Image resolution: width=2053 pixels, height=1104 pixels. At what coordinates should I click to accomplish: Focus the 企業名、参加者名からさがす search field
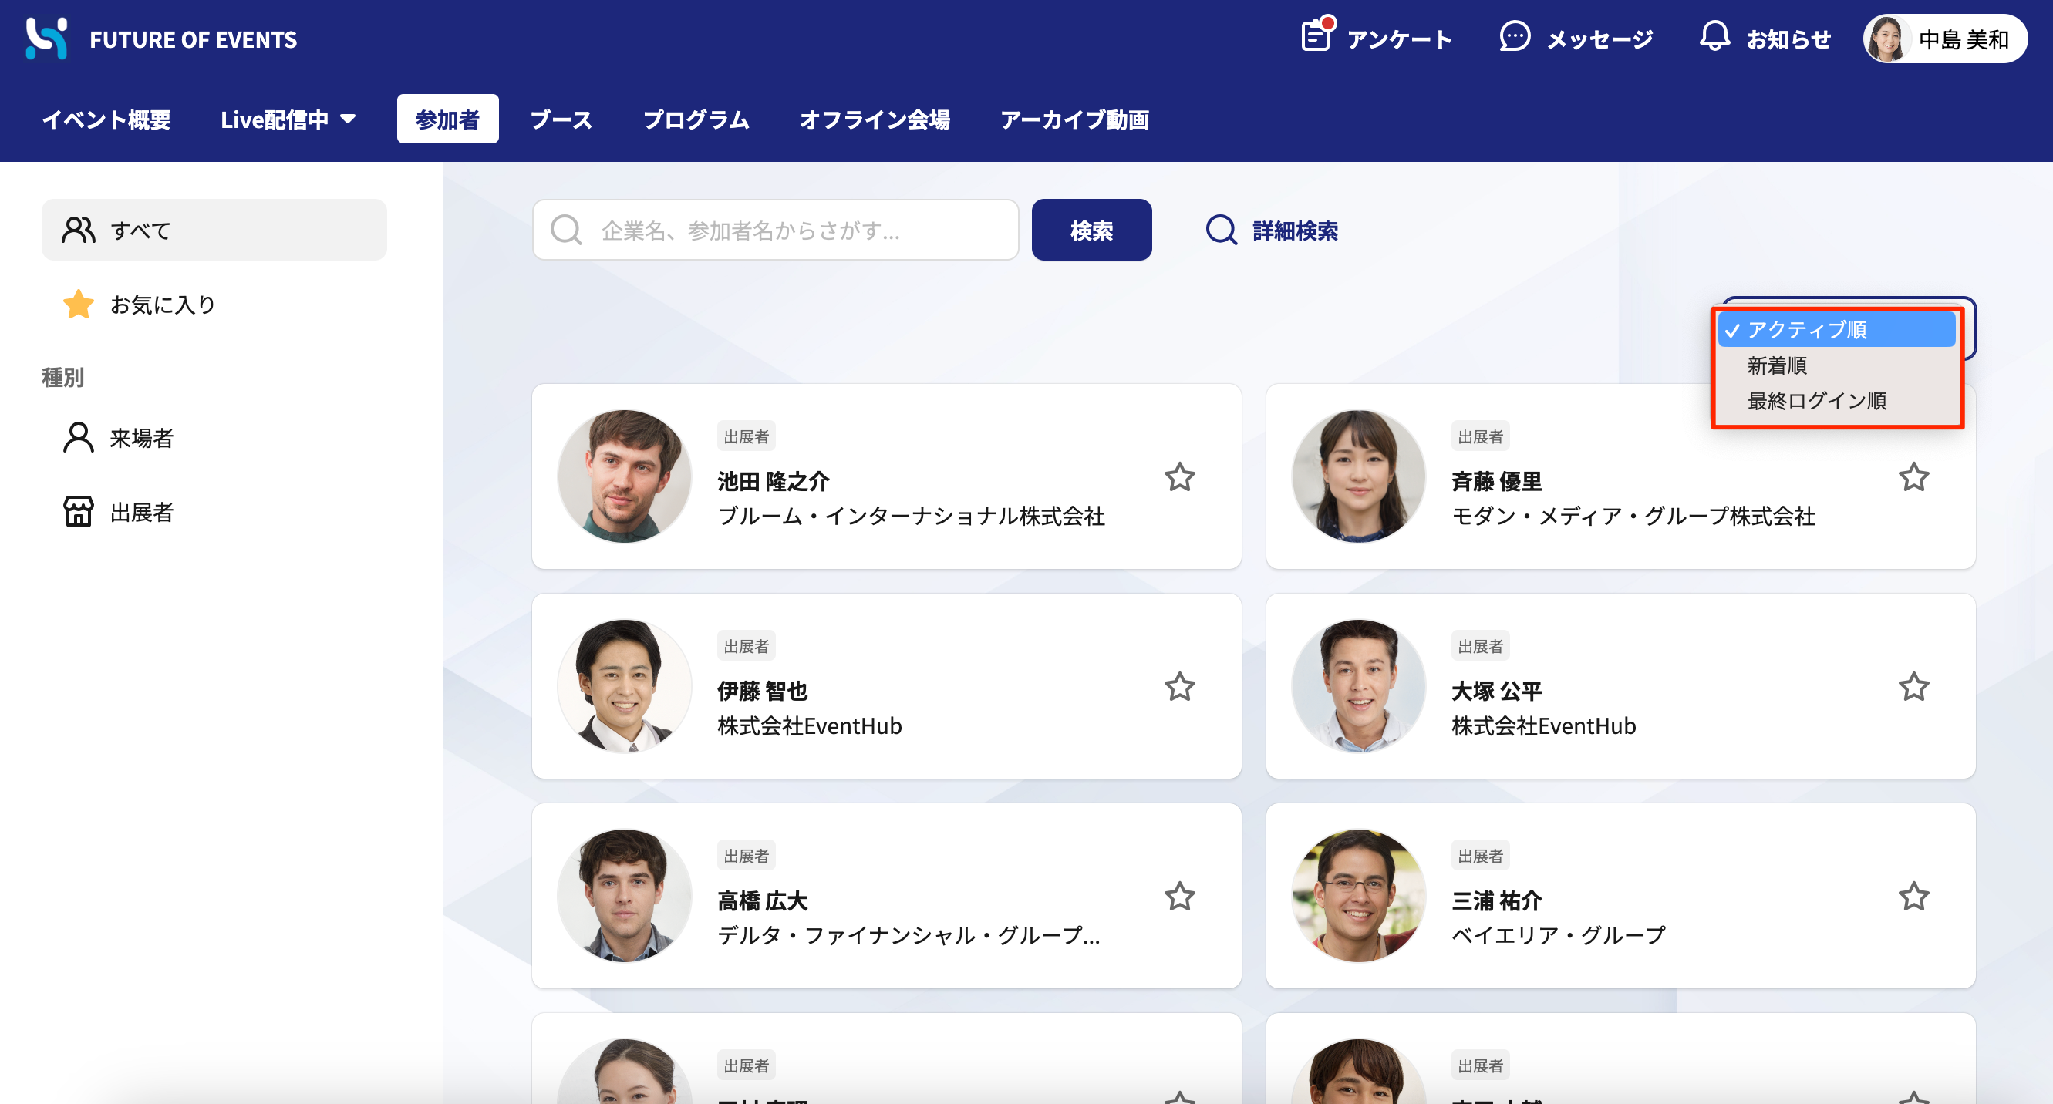click(x=775, y=231)
